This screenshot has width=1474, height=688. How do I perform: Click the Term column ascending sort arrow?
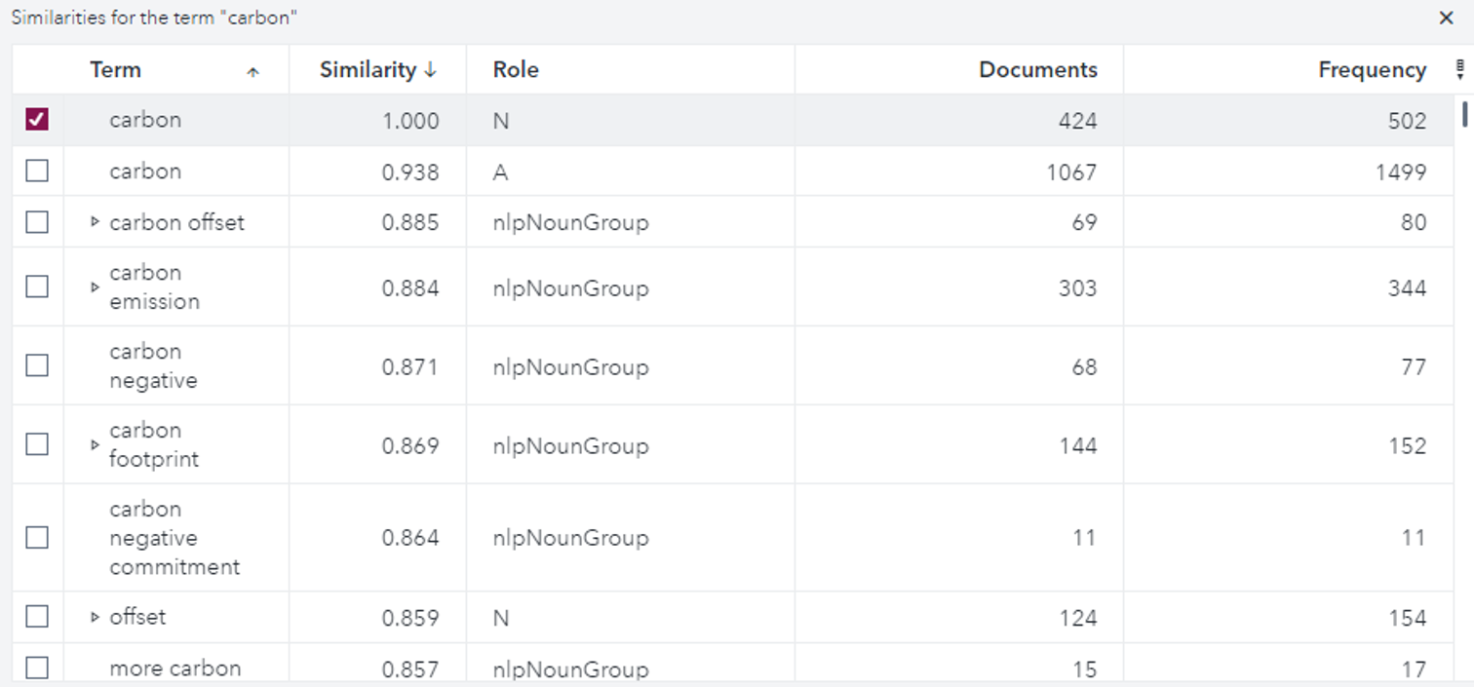pos(253,71)
